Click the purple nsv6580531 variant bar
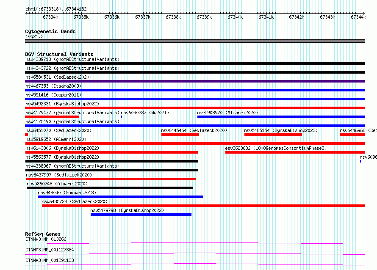 pos(195,81)
